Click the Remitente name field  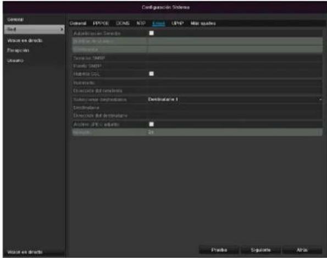coord(235,83)
